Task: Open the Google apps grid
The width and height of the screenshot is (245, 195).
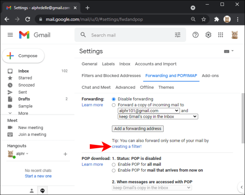Action: [220, 35]
